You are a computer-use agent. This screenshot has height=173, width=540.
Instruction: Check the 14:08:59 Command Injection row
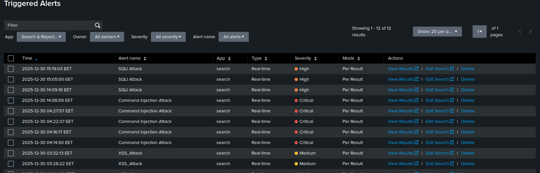[x=11, y=101]
